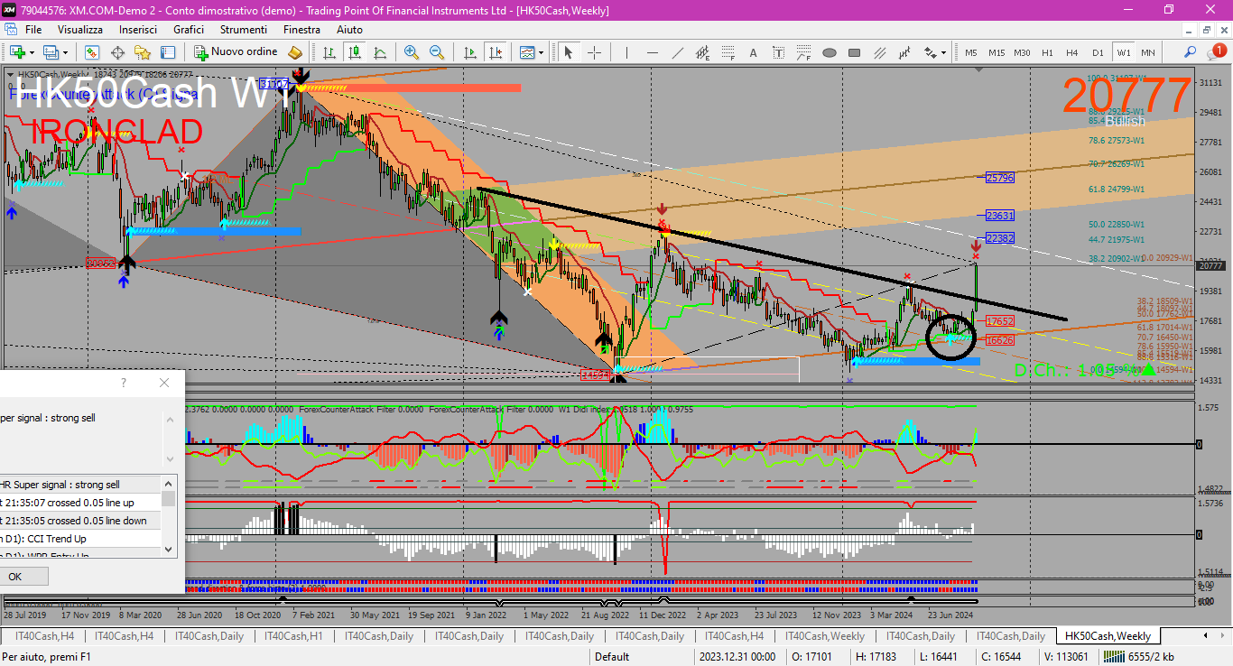Expand the New Chart dropdown arrow
Screen dimensions: 1233x666
pyautogui.click(x=32, y=52)
